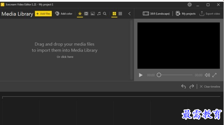Show all media with star filter

pyautogui.click(x=80, y=14)
